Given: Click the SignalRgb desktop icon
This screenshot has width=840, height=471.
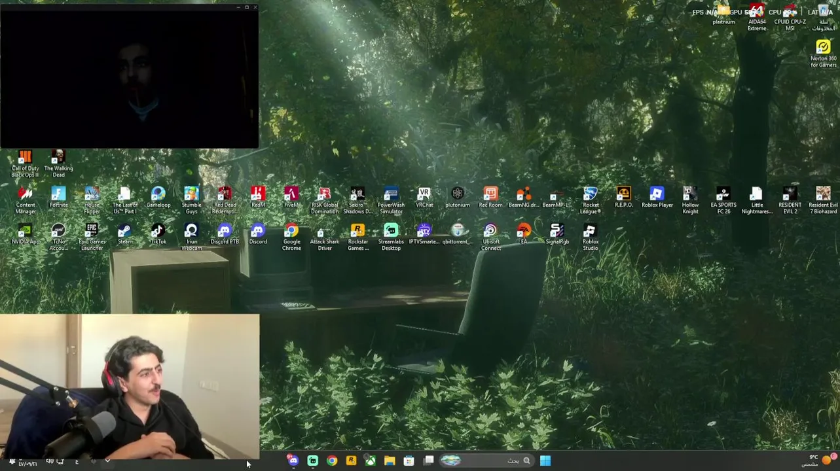Looking at the screenshot, I should pyautogui.click(x=557, y=234).
